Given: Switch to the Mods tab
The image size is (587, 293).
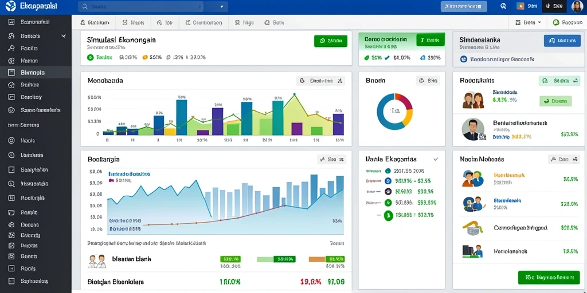Looking at the screenshot, I should point(134,22).
